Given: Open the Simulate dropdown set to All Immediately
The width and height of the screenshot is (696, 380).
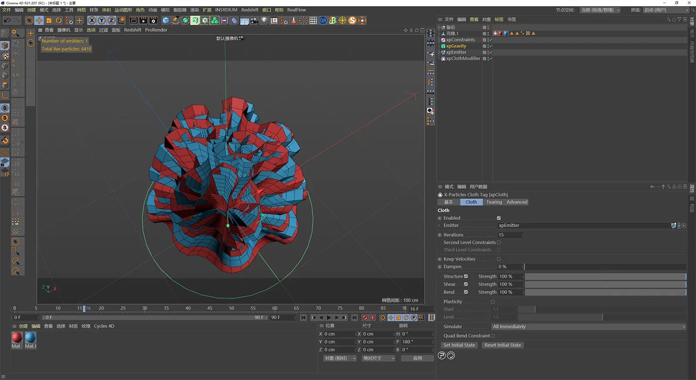Looking at the screenshot, I should (588, 327).
